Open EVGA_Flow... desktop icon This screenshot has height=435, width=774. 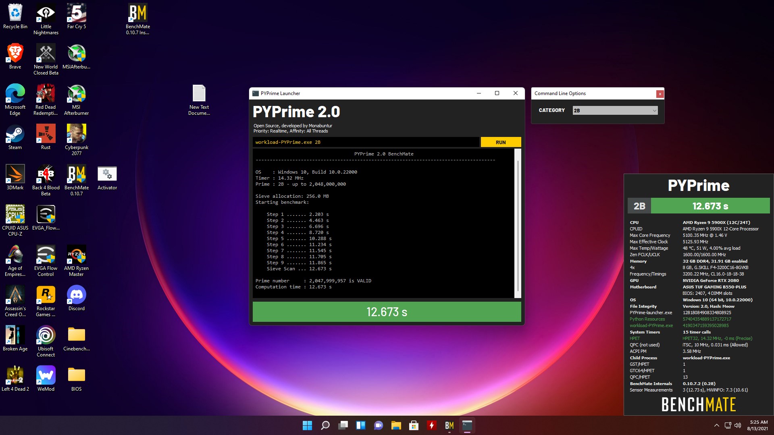[x=46, y=217]
